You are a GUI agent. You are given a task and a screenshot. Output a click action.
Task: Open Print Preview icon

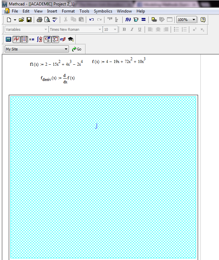pyautogui.click(x=47, y=20)
